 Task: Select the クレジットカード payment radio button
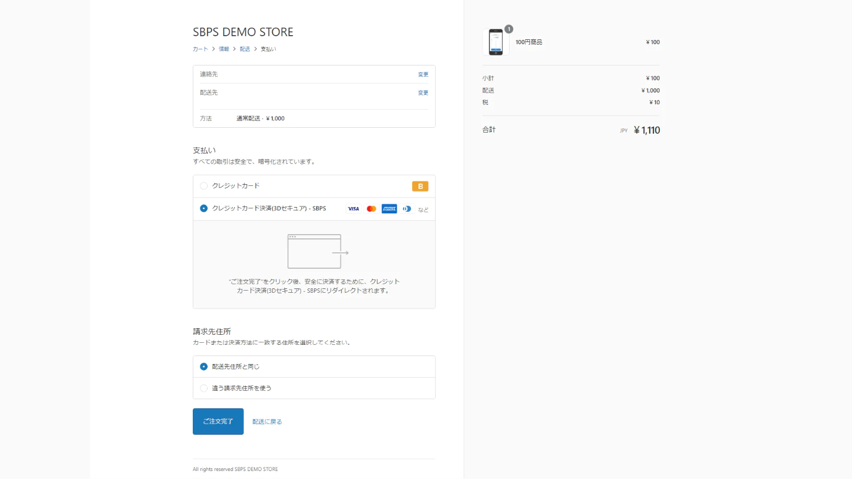[x=203, y=186]
